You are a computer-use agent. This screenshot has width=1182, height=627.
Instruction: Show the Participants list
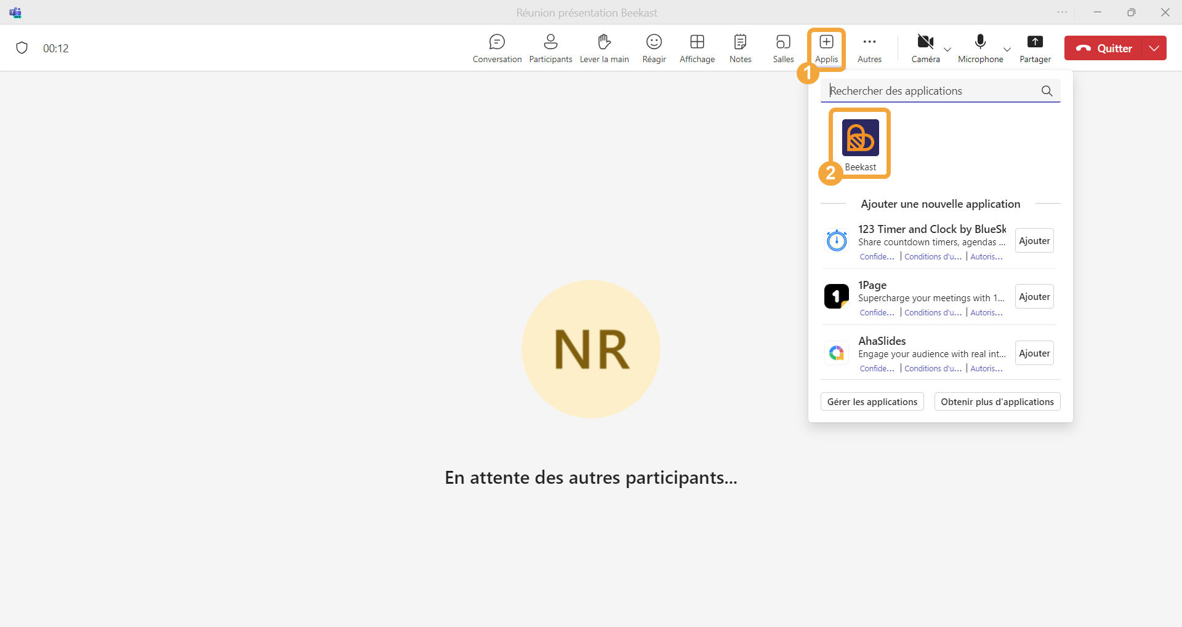pos(550,48)
